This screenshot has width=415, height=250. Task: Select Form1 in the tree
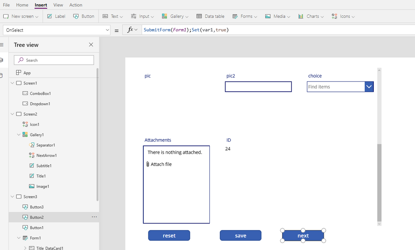coord(35,238)
